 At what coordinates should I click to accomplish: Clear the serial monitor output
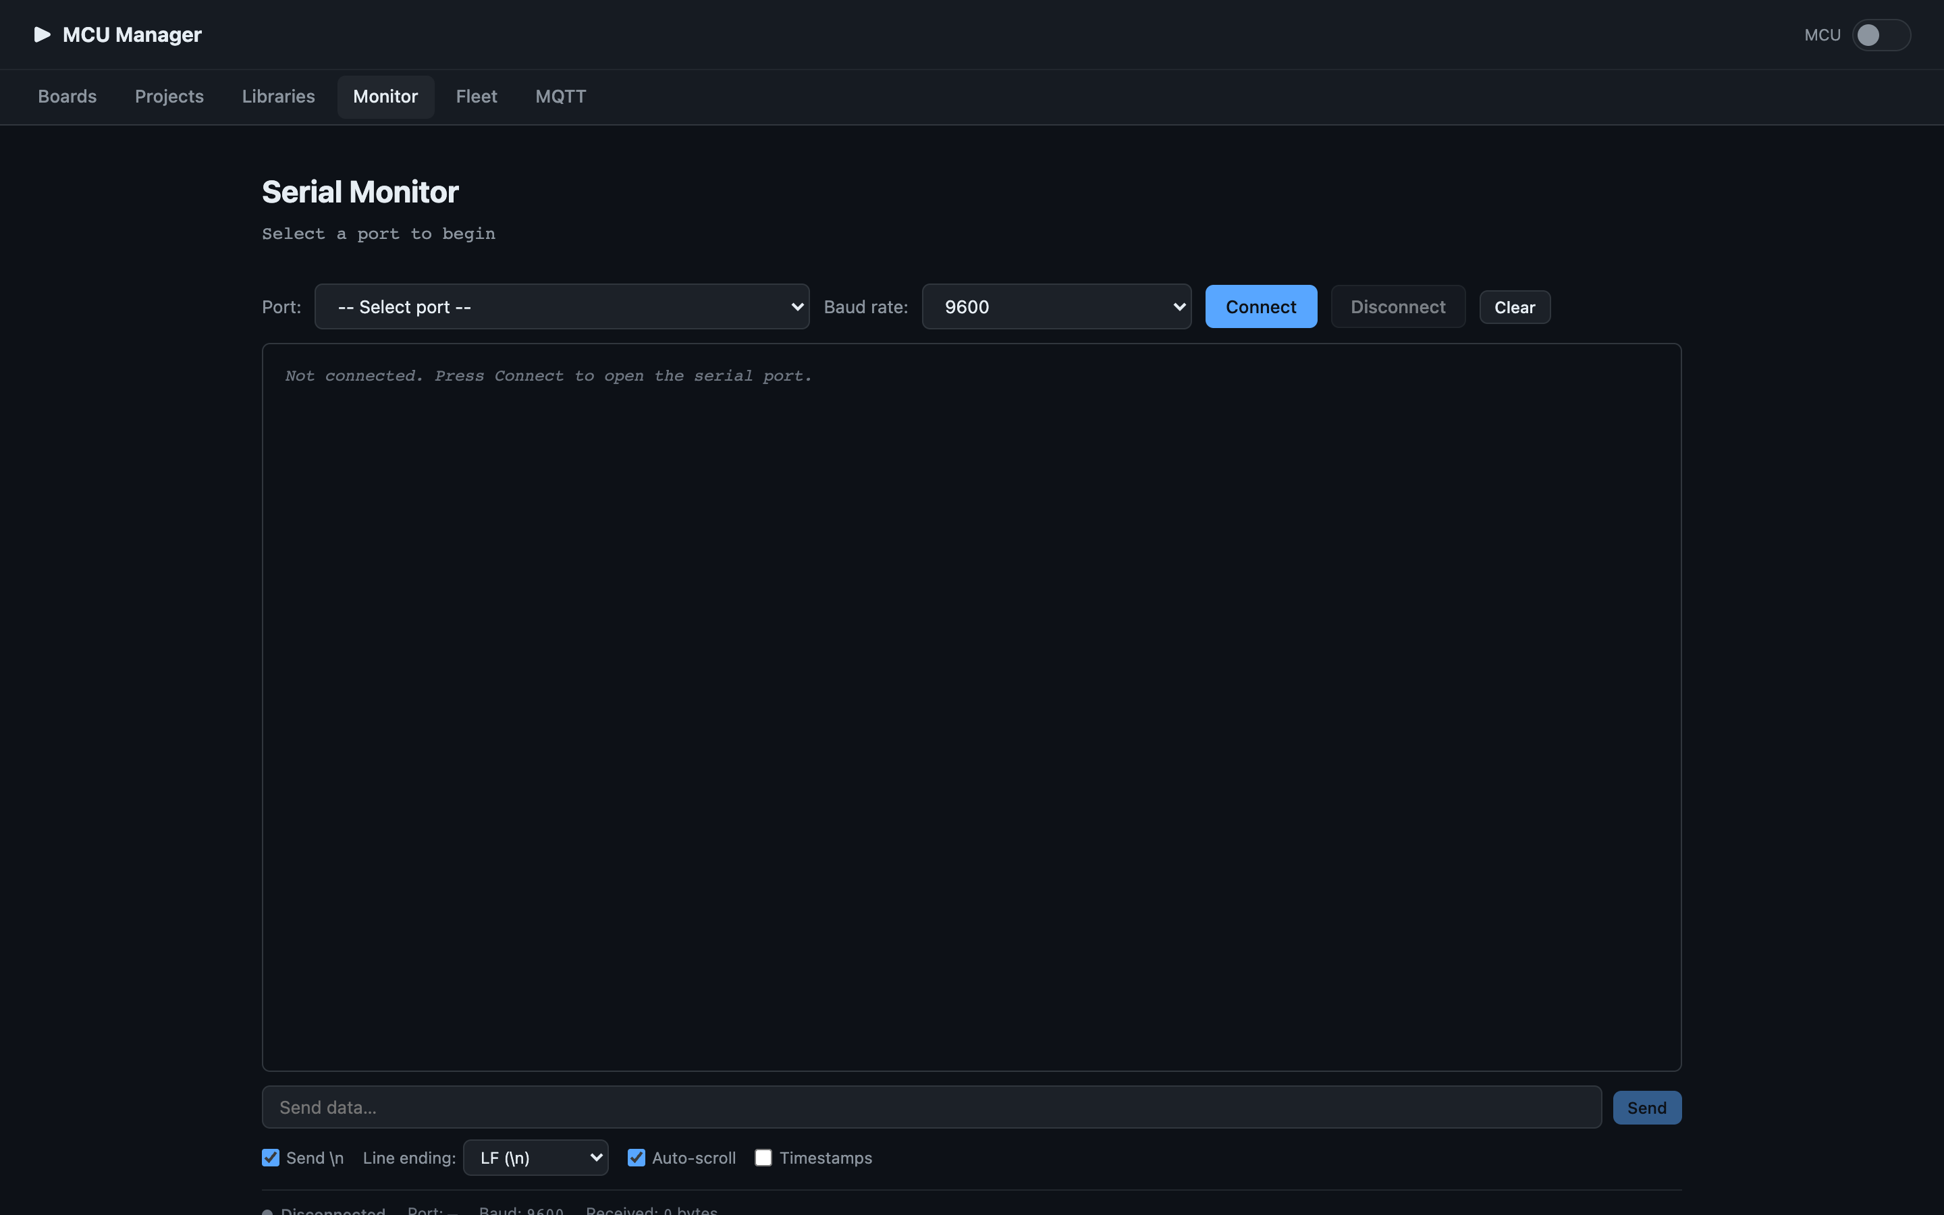1514,307
